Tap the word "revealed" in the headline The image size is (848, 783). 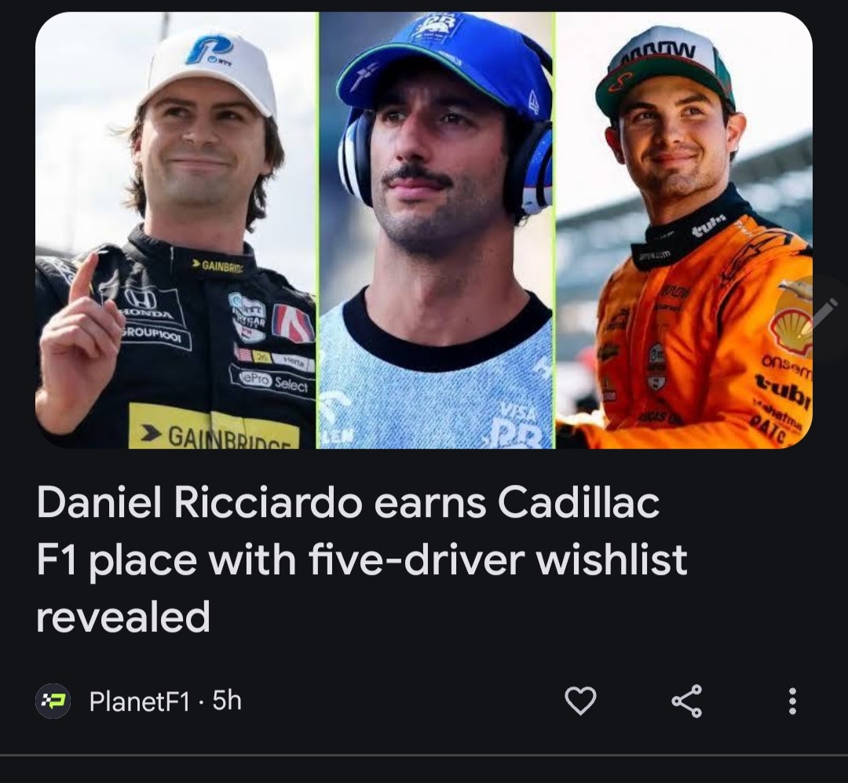click(x=122, y=617)
